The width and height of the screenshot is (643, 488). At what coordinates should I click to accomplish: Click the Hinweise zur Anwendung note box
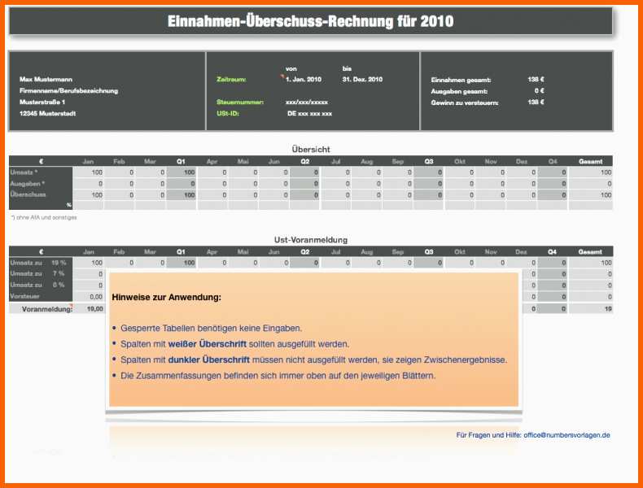click(x=313, y=339)
